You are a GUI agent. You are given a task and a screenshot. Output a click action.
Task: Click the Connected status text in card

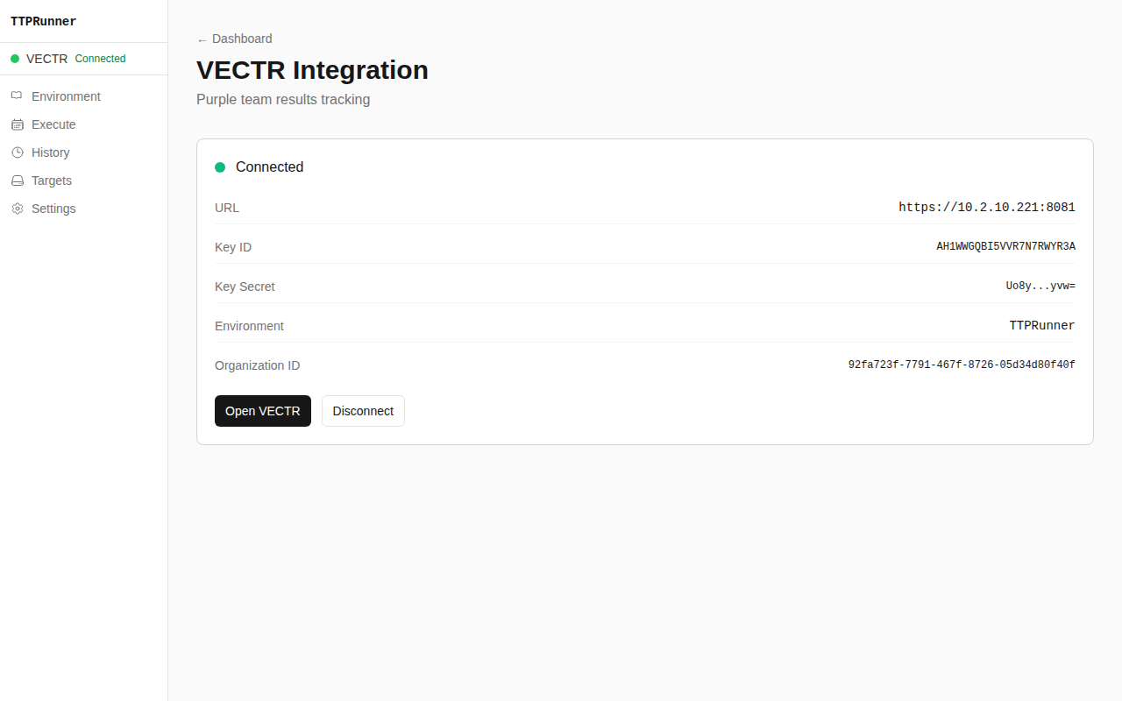pyautogui.click(x=269, y=167)
